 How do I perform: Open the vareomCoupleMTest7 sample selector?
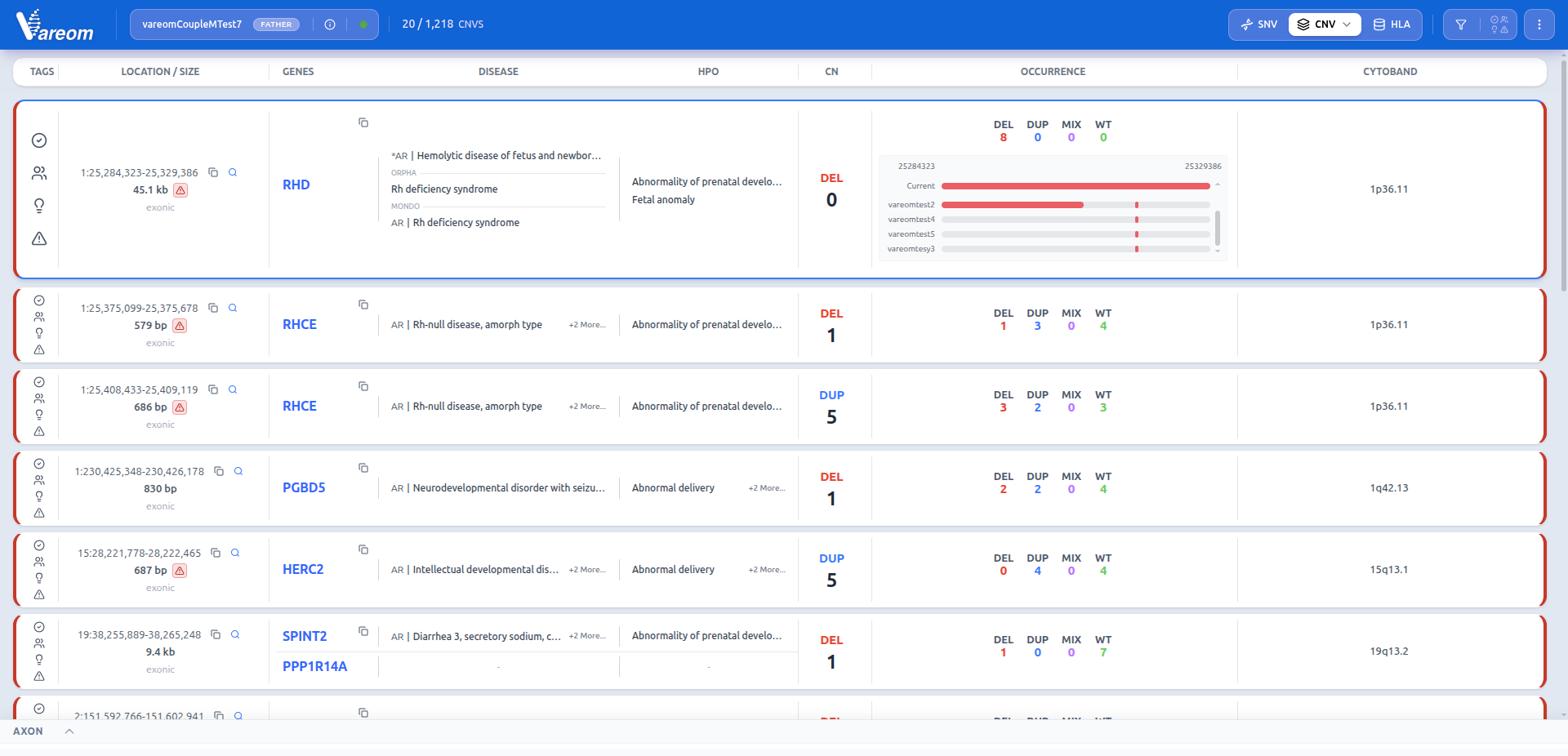192,24
